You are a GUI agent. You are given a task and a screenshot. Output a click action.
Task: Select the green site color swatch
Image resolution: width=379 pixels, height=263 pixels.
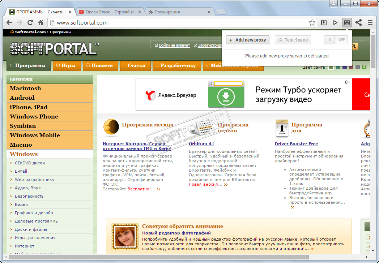(331, 67)
